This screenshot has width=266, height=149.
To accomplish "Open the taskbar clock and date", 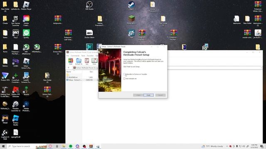I will (x=254, y=146).
